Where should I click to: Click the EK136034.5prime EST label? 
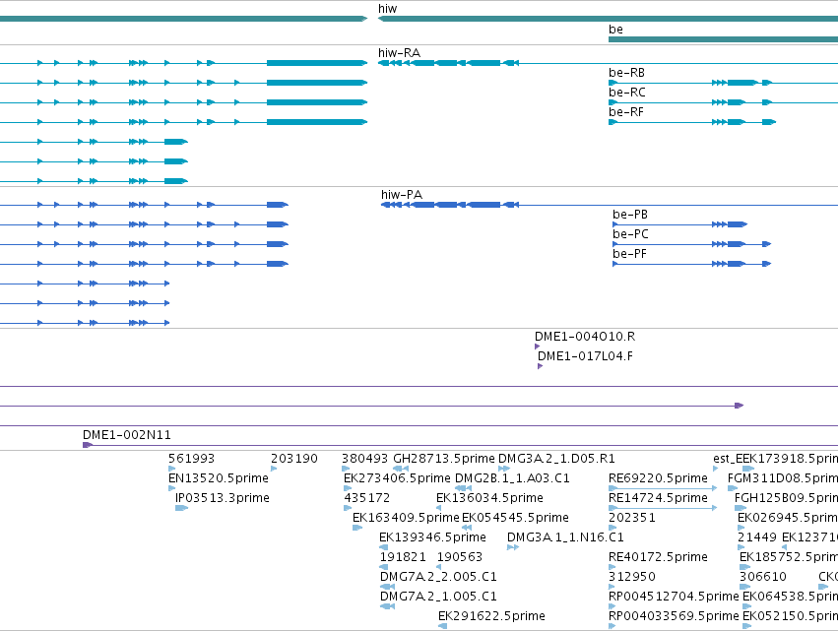click(x=489, y=498)
